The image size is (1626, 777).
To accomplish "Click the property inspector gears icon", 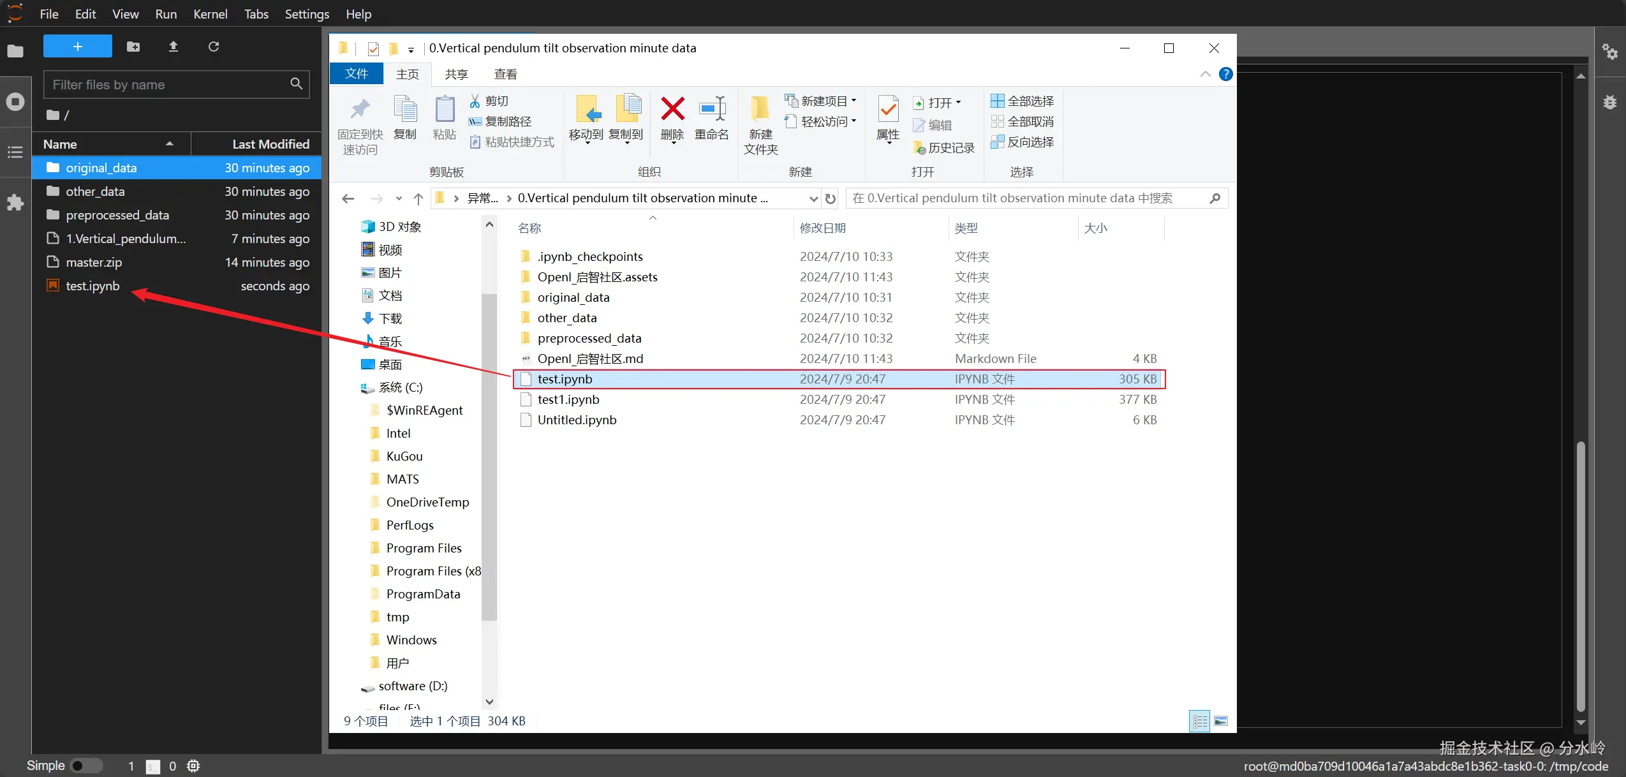I will coord(1609,52).
